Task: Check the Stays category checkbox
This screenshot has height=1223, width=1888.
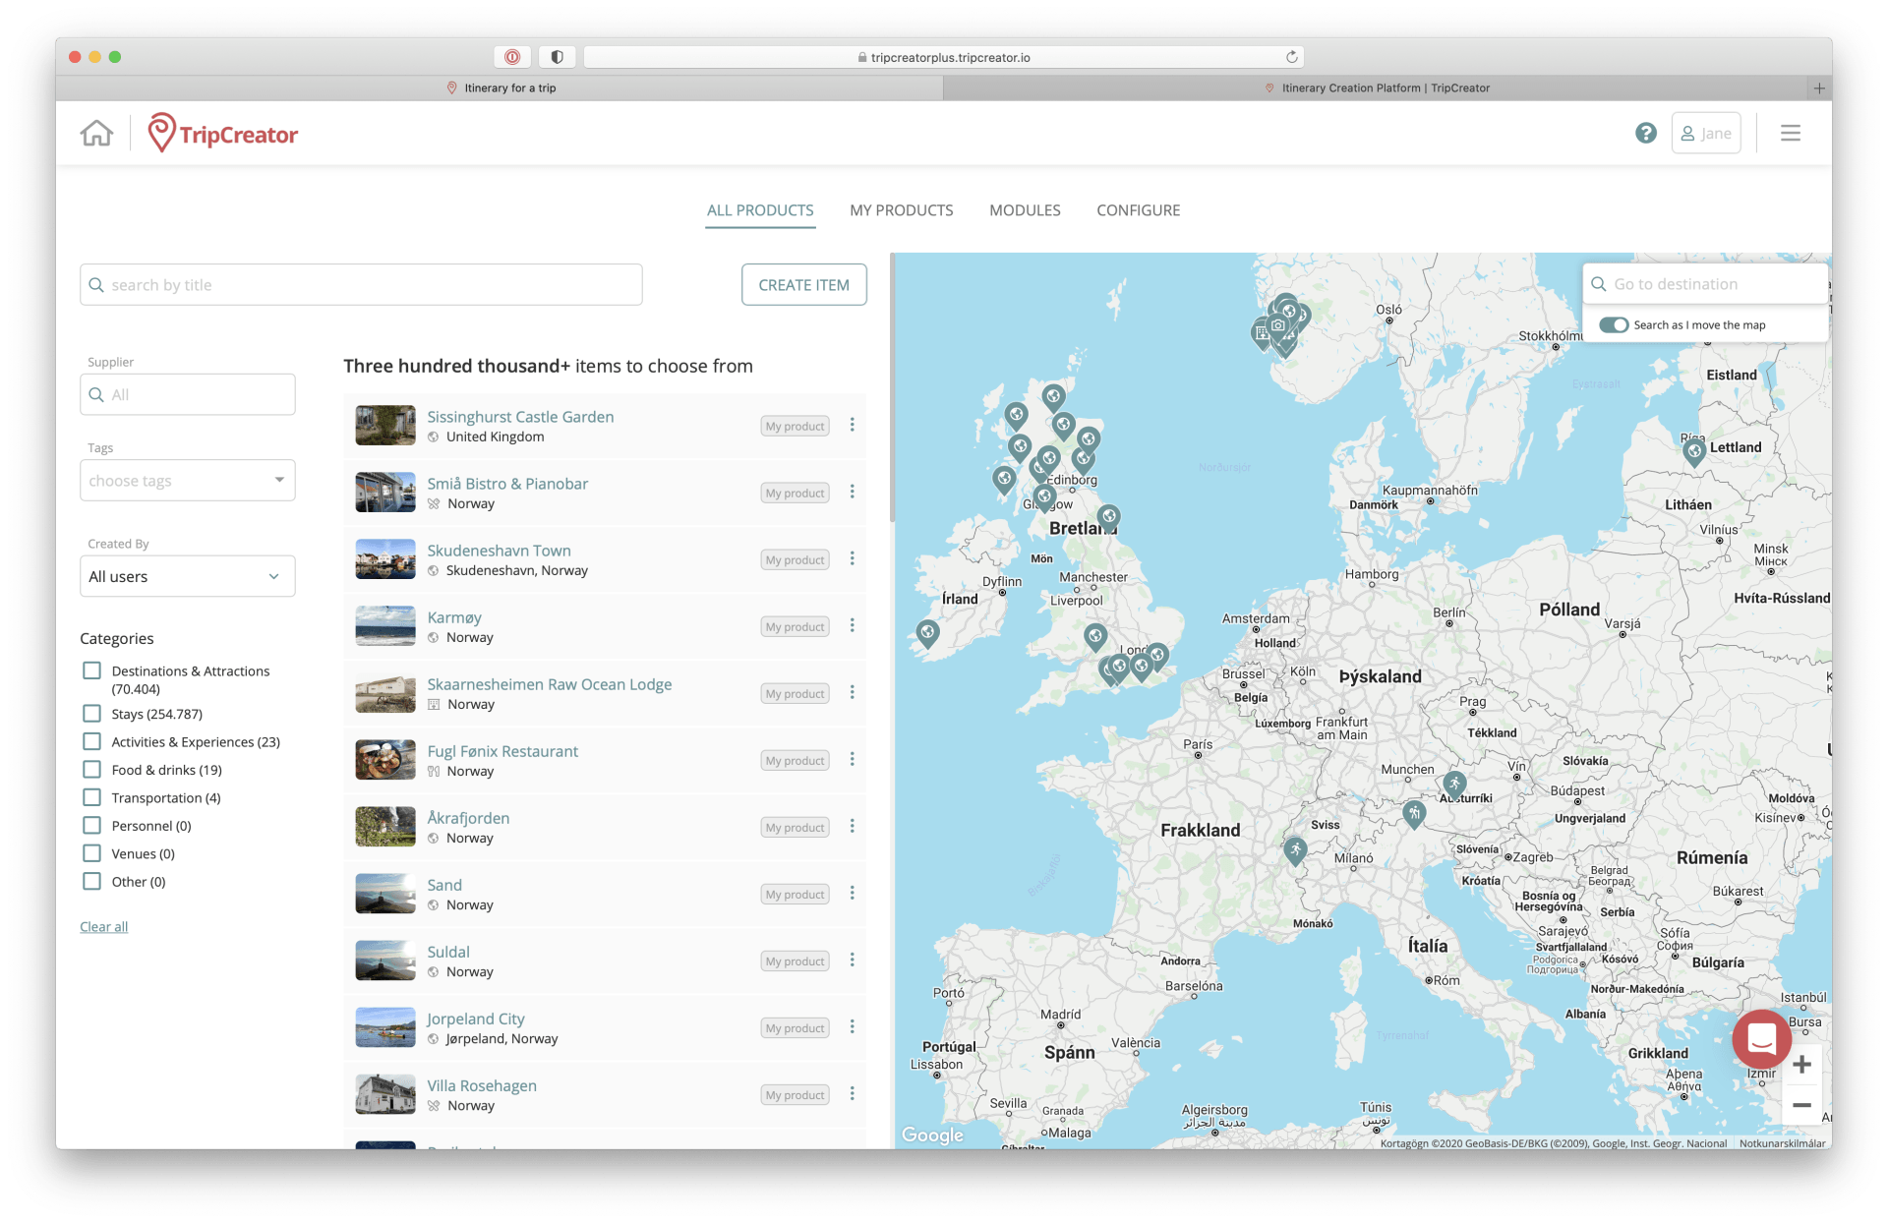Action: pos(91,713)
